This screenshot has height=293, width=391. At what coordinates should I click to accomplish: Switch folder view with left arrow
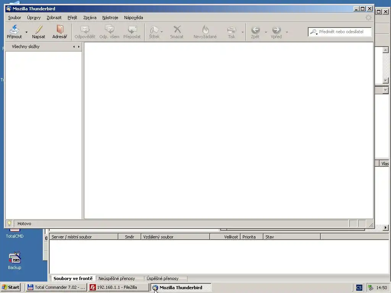pos(74,47)
